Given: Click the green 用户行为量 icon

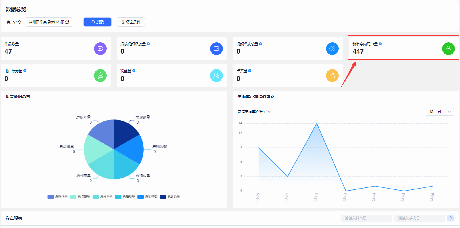Looking at the screenshot, I should pos(100,76).
